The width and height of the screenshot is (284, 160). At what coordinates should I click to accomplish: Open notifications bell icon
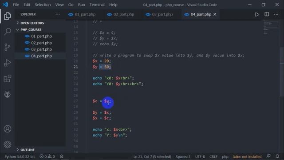(x=277, y=156)
